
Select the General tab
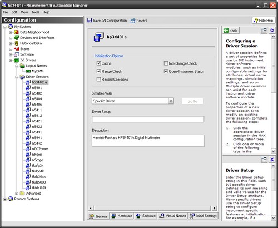(x=98, y=216)
